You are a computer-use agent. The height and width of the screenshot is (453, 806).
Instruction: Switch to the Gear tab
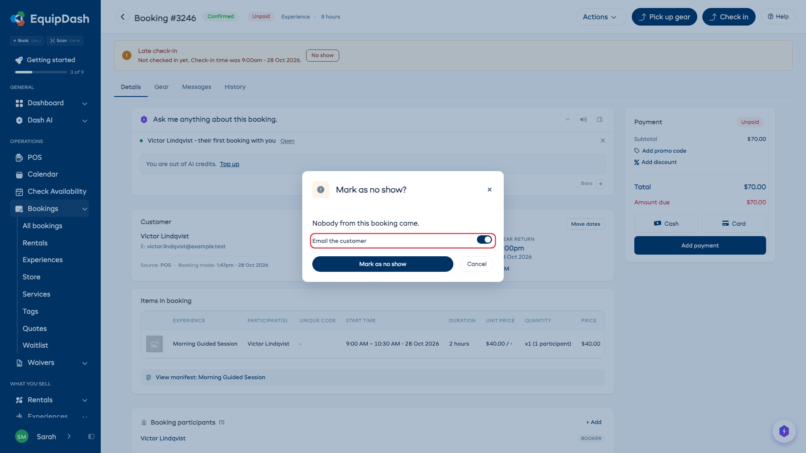[161, 87]
